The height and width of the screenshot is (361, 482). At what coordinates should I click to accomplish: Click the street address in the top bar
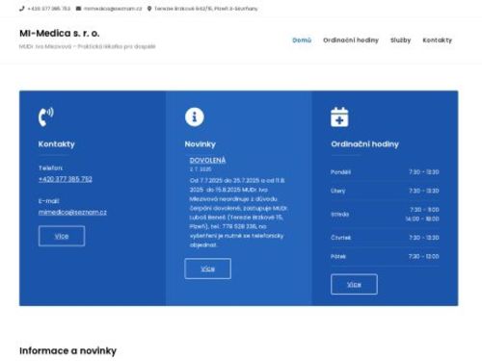coord(206,9)
